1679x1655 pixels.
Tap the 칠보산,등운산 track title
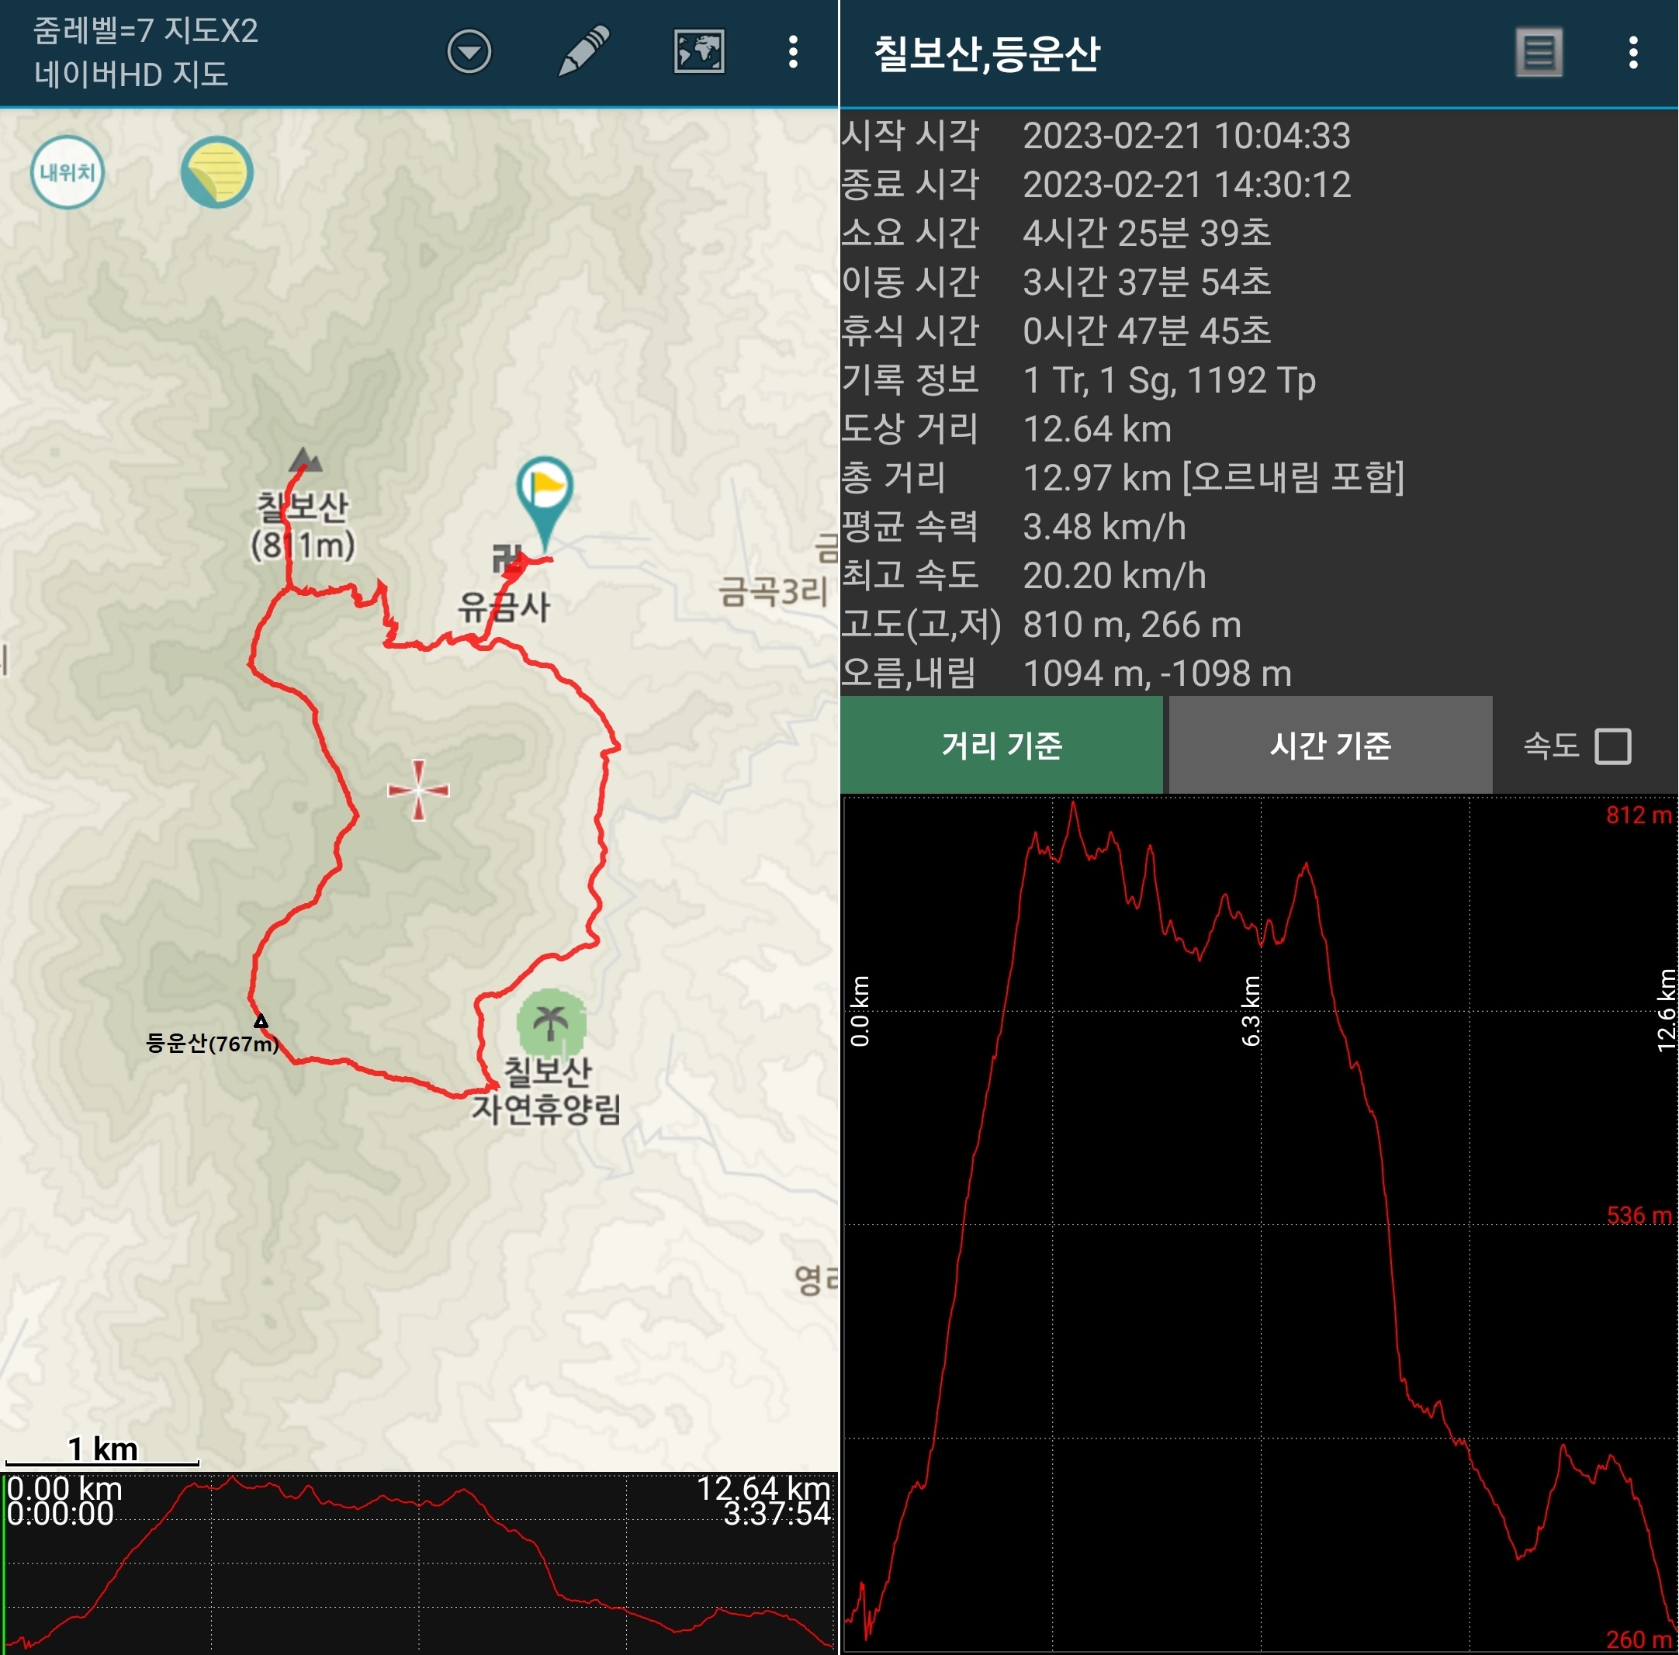click(986, 53)
